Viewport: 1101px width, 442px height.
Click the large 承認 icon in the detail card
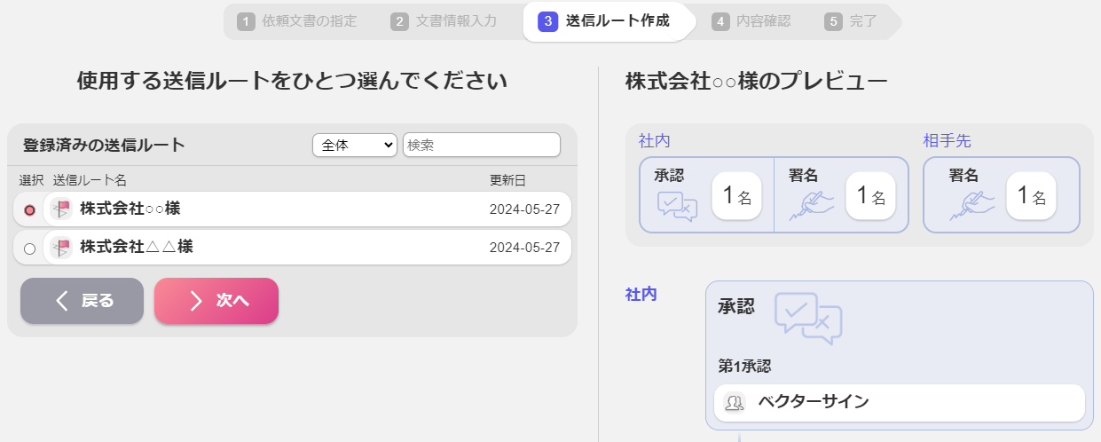[x=808, y=319]
